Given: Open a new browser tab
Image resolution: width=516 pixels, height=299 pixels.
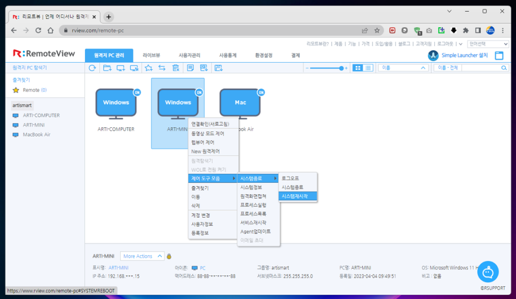Looking at the screenshot, I should tap(108, 17).
